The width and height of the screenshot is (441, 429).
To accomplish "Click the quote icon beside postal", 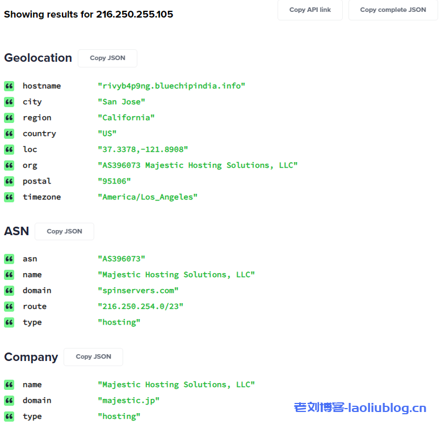I will pos(9,181).
